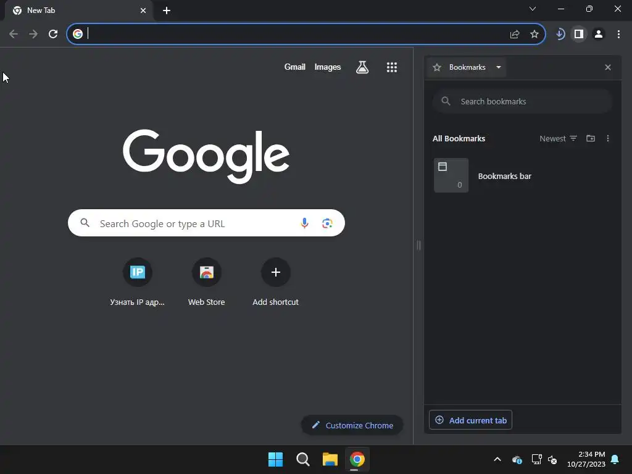Click the side panel resize handle
This screenshot has height=474, width=632.
(x=419, y=245)
